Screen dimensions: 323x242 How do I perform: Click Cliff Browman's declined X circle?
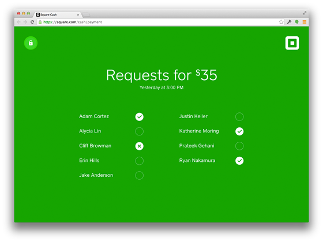point(140,146)
